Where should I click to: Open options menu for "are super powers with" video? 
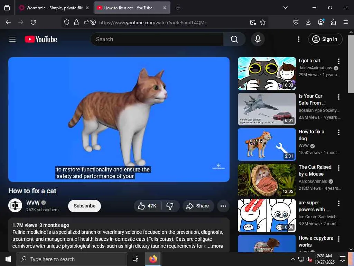[338, 203]
